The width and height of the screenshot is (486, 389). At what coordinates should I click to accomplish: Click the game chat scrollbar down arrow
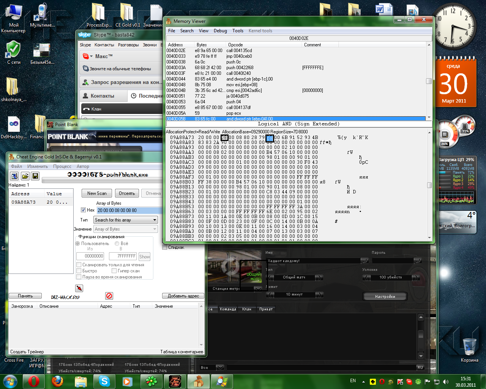(421, 356)
